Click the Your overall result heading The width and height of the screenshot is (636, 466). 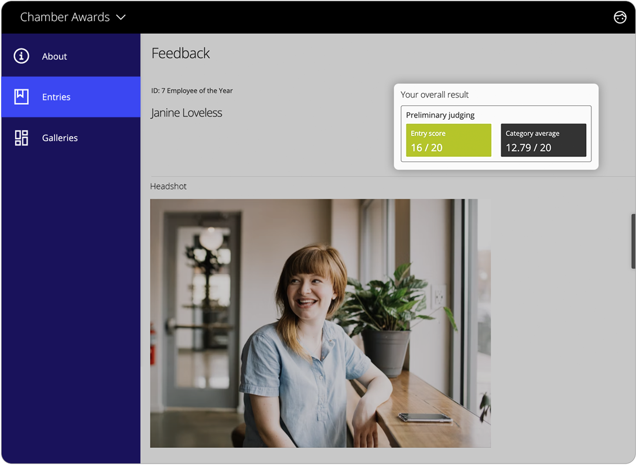coord(435,95)
